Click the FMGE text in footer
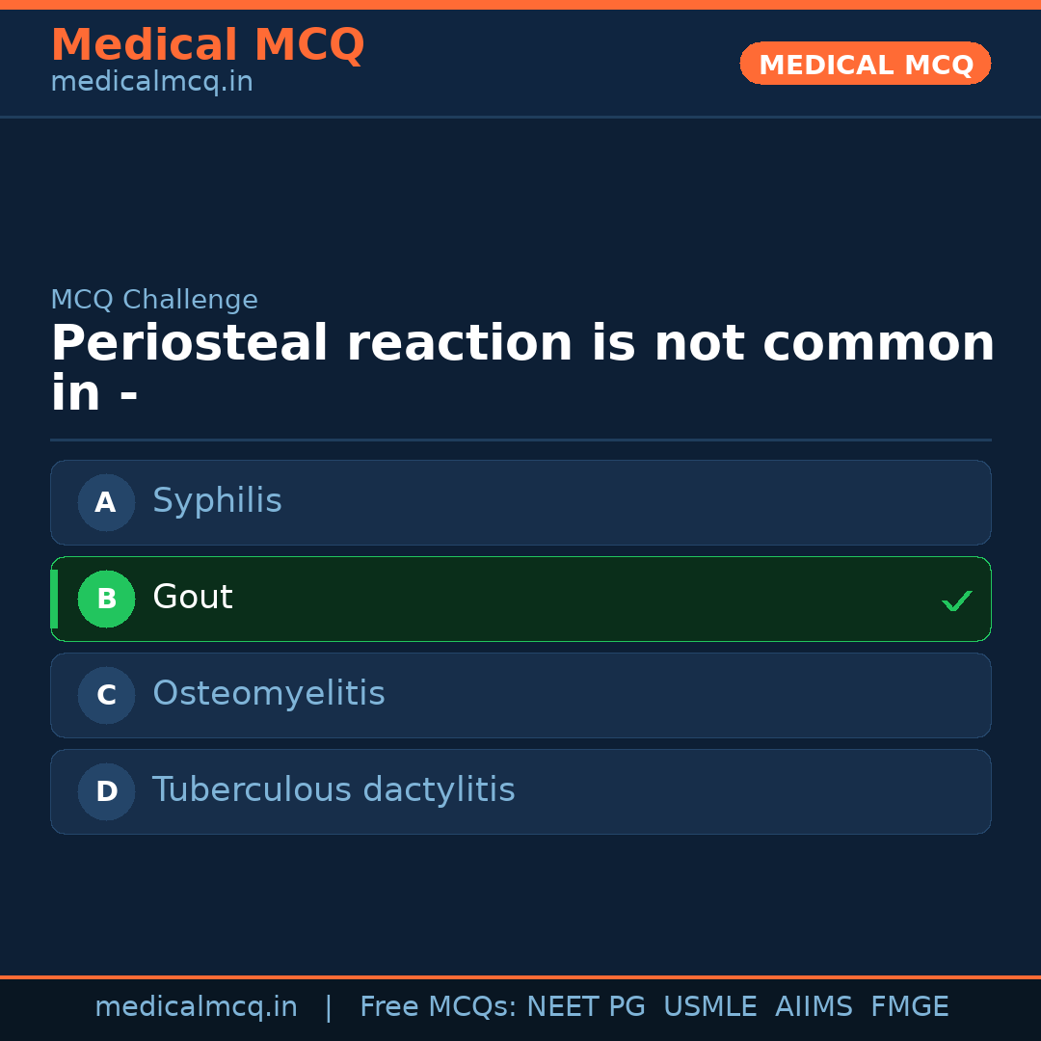 pos(909,1007)
